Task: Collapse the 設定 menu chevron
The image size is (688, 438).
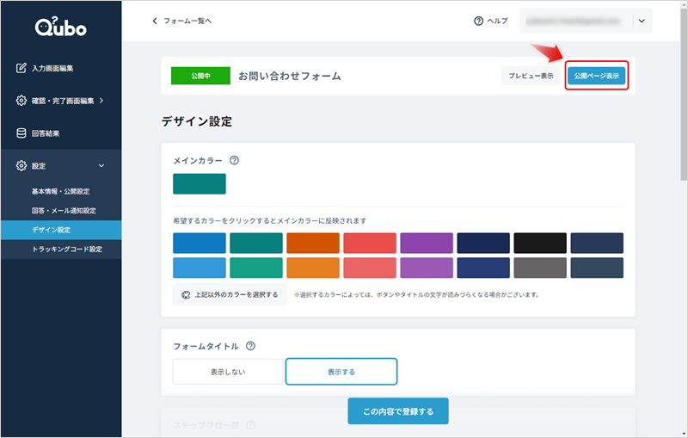Action: coord(101,165)
